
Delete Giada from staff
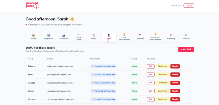175,91
